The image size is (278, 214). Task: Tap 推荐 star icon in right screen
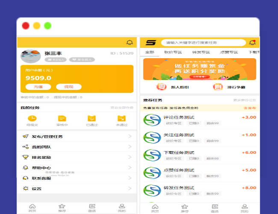tap(185, 207)
